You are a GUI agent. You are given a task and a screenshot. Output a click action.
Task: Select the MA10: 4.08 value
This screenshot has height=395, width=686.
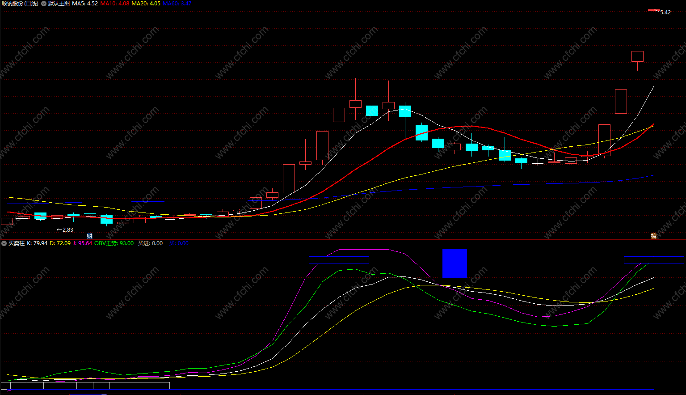(115, 4)
